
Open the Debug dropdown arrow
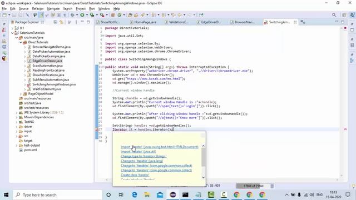coord(77,15)
